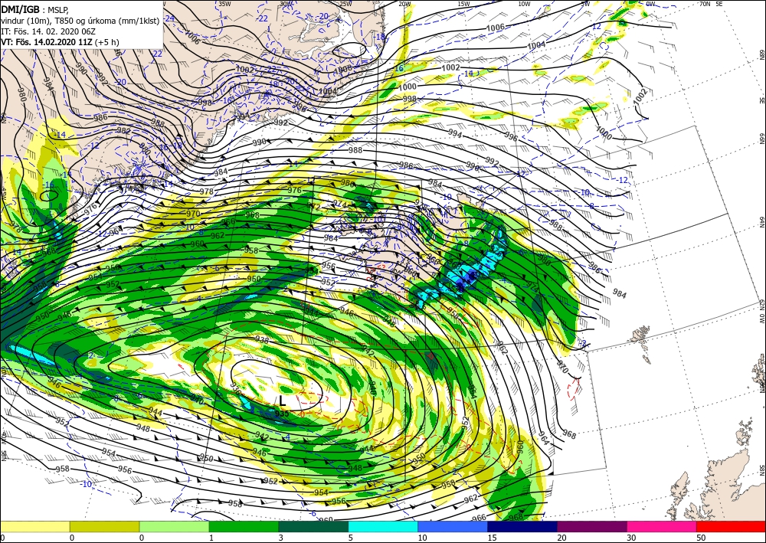The image size is (766, 543).
Task: Click the '1008' isobar label
Action: 343,69
